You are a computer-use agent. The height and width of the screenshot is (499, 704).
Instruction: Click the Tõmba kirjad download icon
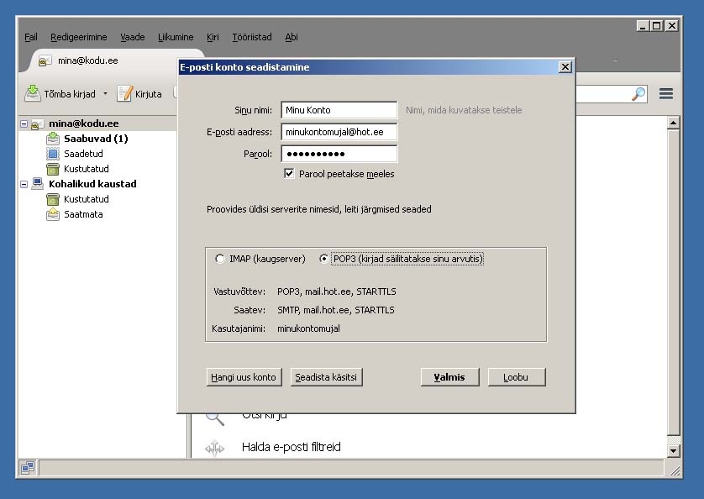coord(32,93)
